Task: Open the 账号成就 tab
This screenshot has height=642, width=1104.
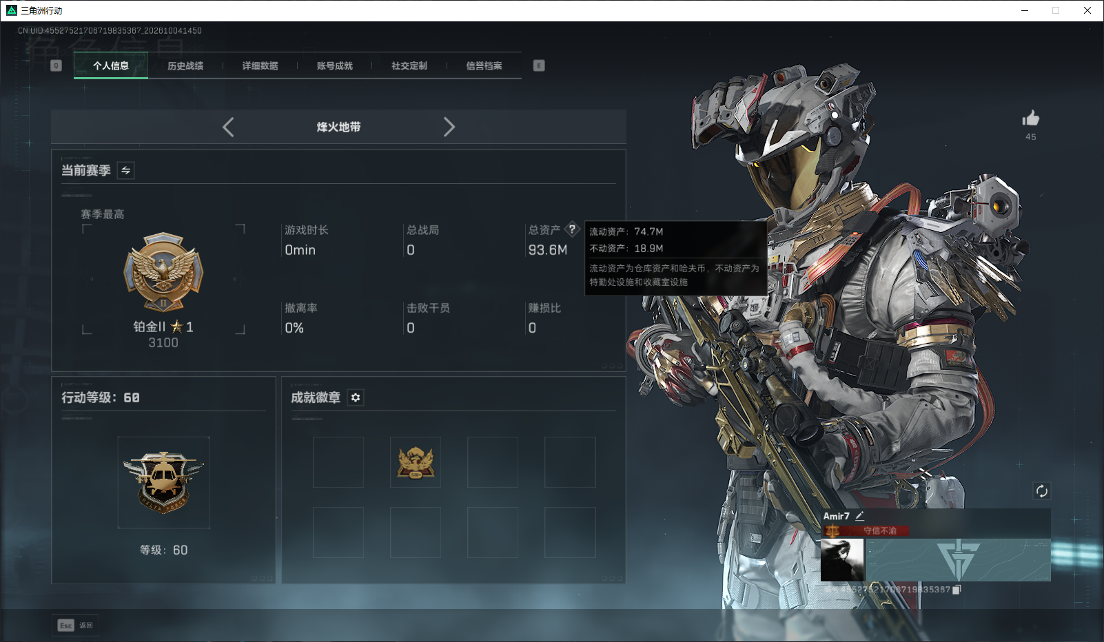Action: pyautogui.click(x=335, y=65)
